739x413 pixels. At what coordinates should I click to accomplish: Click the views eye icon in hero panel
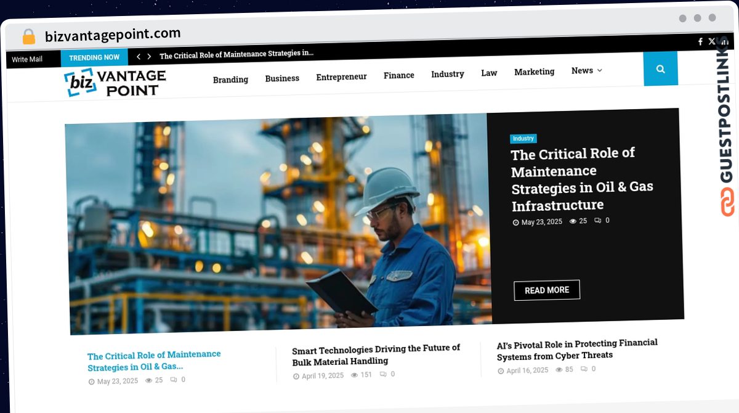pos(573,221)
